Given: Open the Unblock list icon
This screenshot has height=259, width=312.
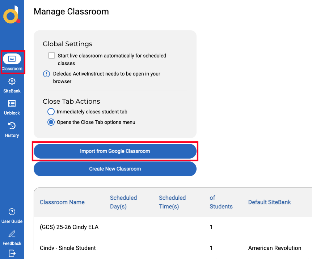Looking at the screenshot, I should tap(12, 103).
